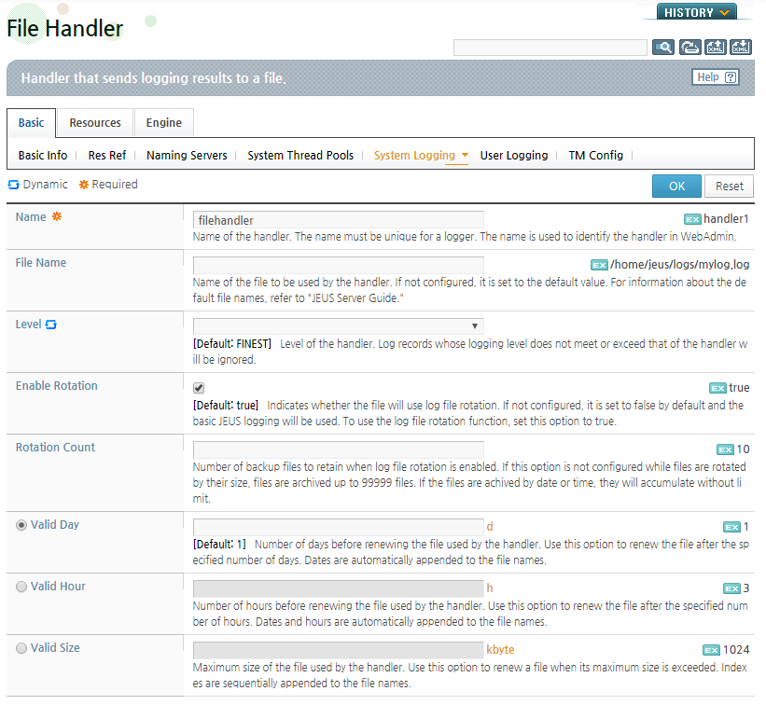This screenshot has width=766, height=705.
Task: Open the Res Ref subtab
Action: point(107,155)
